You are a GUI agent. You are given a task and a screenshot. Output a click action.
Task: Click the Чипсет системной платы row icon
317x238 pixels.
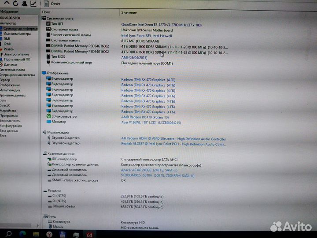pos(48,35)
